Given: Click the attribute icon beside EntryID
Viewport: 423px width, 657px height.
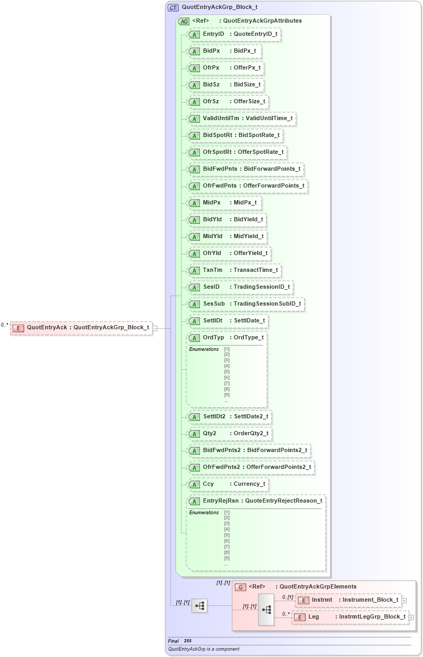Looking at the screenshot, I should (x=194, y=34).
